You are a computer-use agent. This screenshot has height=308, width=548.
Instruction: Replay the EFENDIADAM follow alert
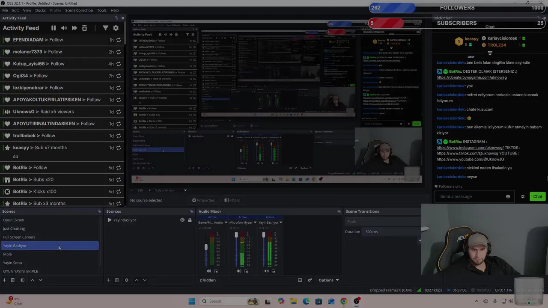point(119,40)
